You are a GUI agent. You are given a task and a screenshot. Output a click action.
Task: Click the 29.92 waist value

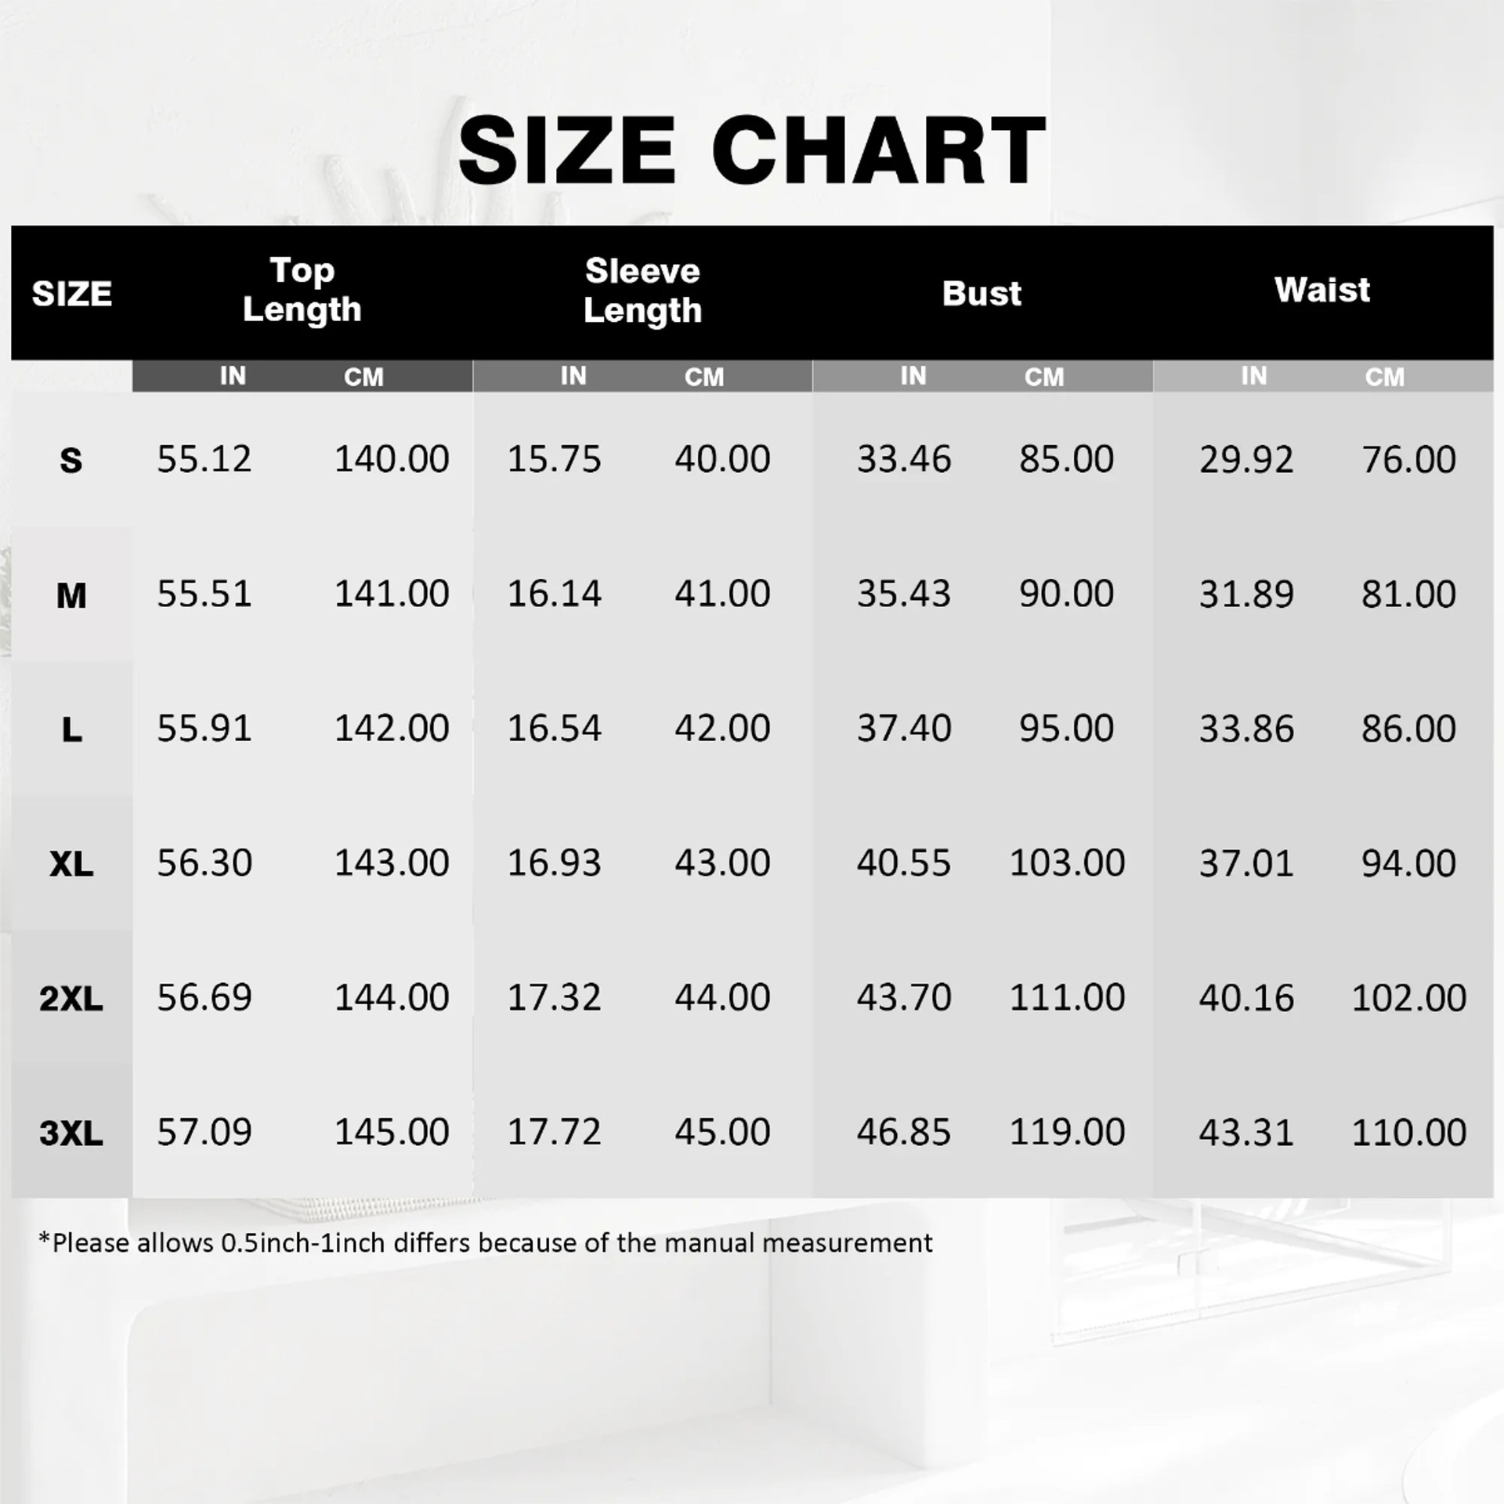[x=1246, y=460]
